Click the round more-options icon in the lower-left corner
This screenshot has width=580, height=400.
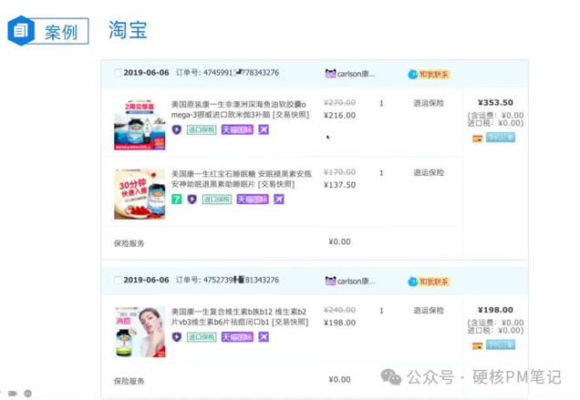point(27,394)
